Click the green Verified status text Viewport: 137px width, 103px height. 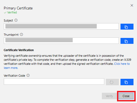[x=12, y=12]
